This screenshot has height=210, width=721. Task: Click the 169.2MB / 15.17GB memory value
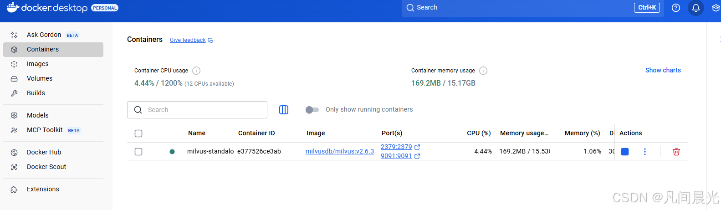[x=443, y=83]
